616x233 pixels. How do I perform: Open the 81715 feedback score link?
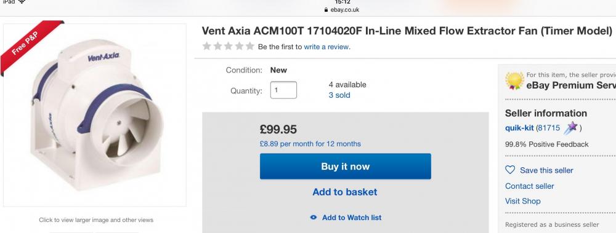[x=549, y=128]
